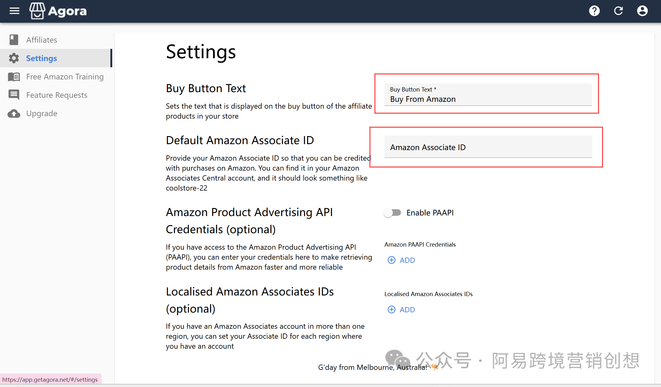This screenshot has width=661, height=387.
Task: Toggle the Enable PAAPI switch
Action: [392, 213]
